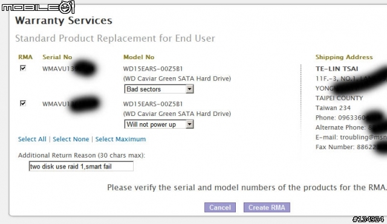The width and height of the screenshot is (387, 224).
Task: Click the Serial No column header
Action: [57, 57]
